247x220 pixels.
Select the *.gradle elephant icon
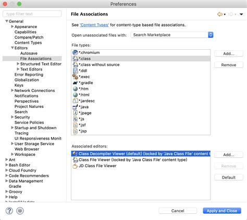click(75, 83)
